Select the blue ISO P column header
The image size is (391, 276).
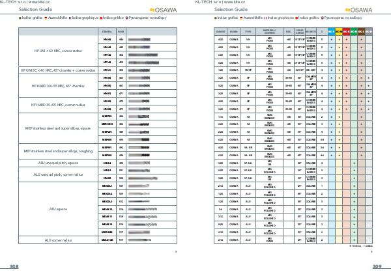[330, 31]
